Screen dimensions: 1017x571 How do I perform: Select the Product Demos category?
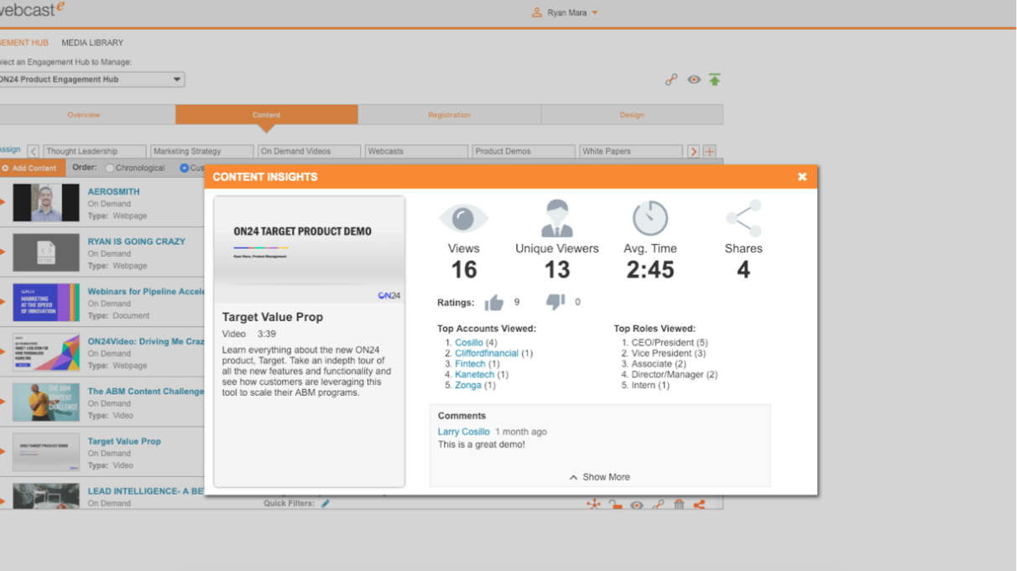(x=524, y=152)
